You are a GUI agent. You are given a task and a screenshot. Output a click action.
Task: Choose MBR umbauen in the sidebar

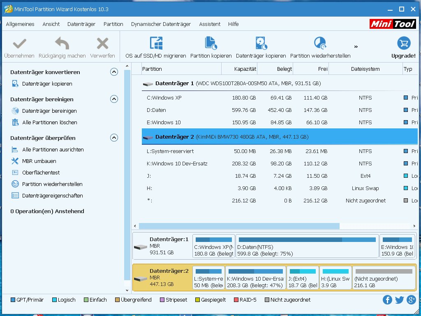39,161
